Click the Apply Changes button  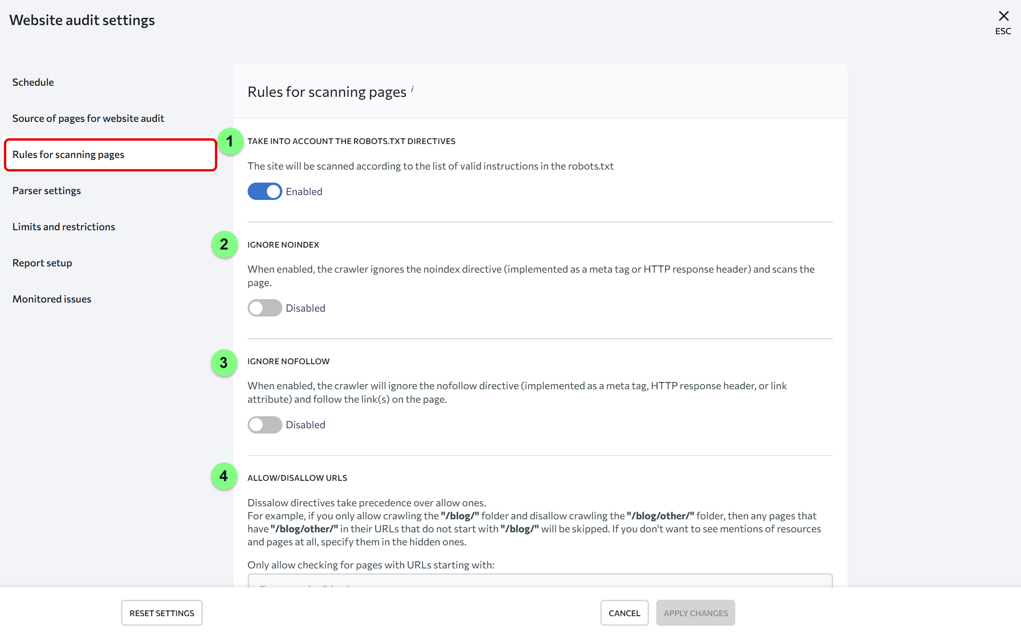point(695,613)
